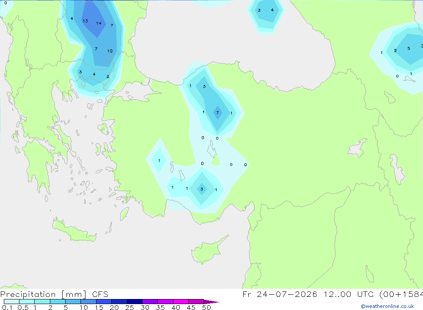Viewport: 423px width, 310px height.
Task: Select the legend swatch between 20 and 25
Action: [x=119, y=302]
